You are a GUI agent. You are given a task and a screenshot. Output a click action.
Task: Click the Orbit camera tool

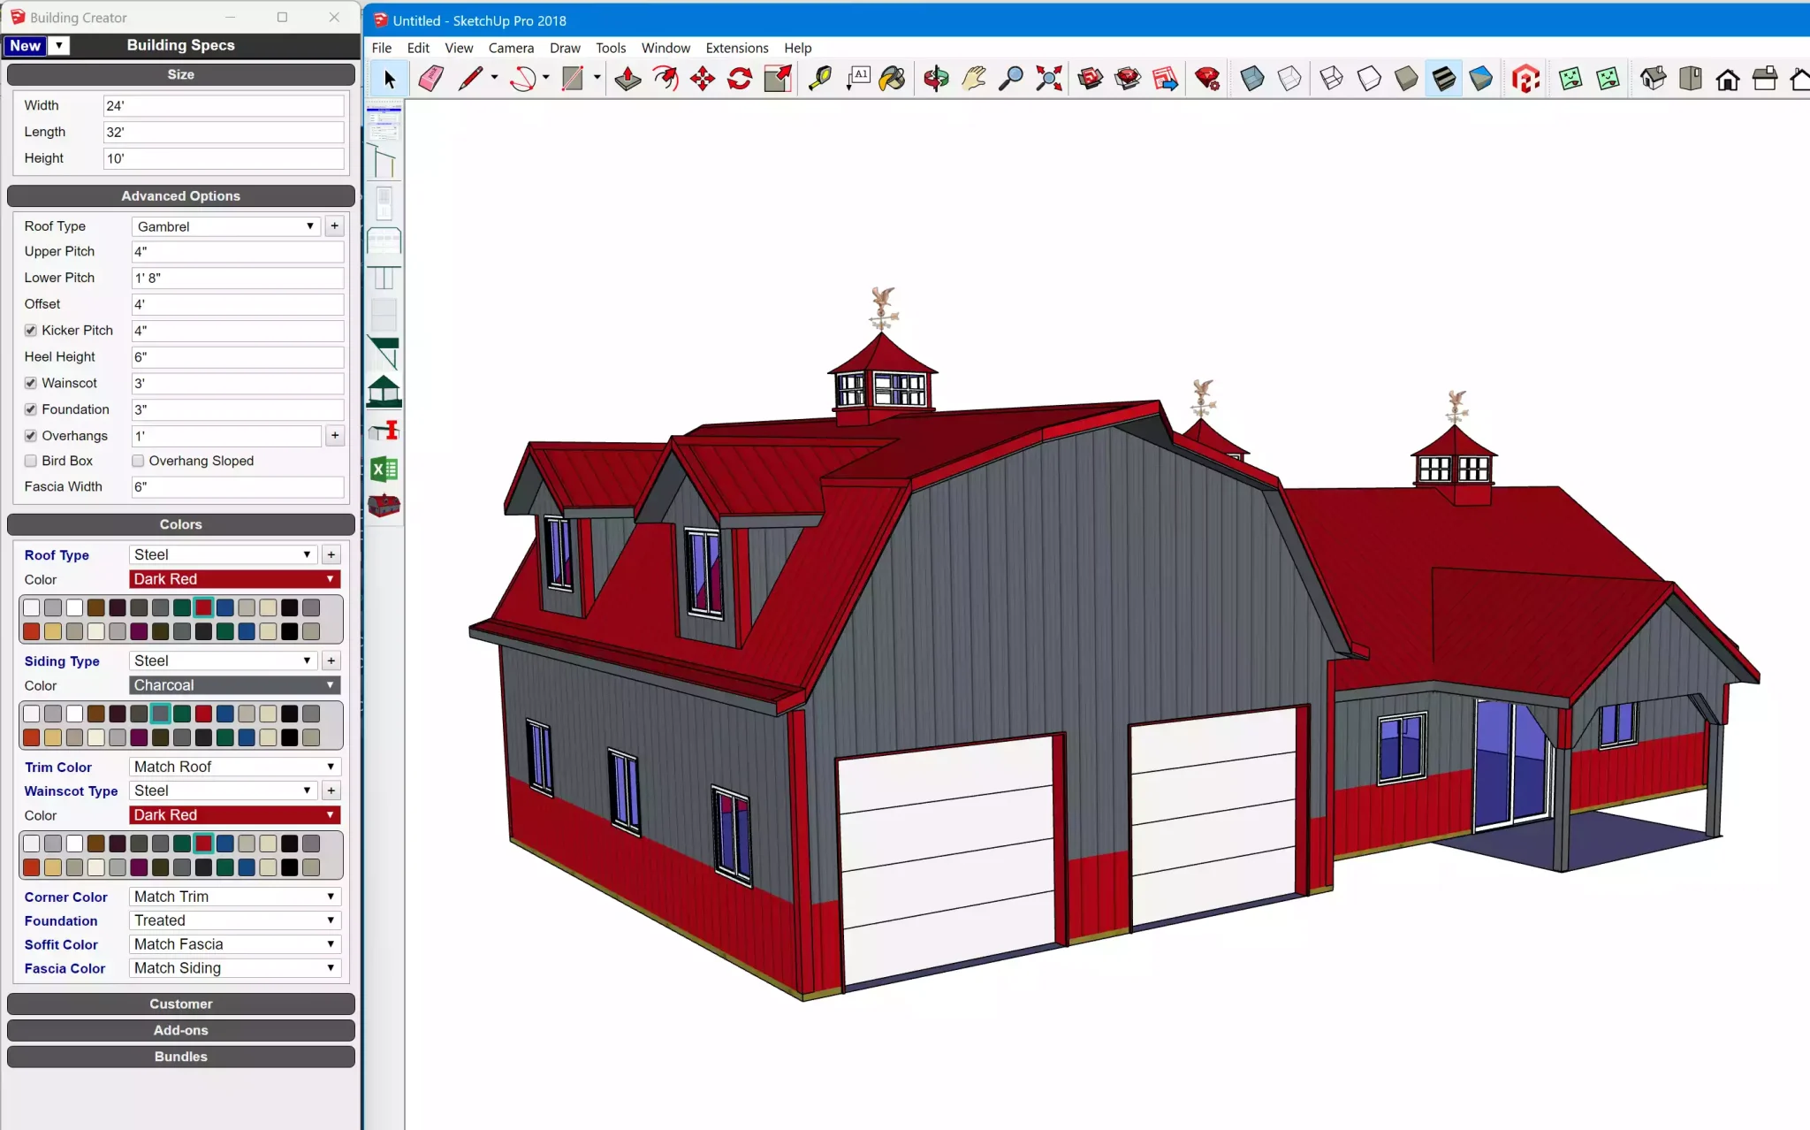pyautogui.click(x=936, y=79)
